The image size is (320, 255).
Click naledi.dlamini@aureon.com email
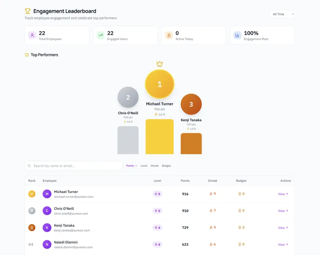coord(73,247)
